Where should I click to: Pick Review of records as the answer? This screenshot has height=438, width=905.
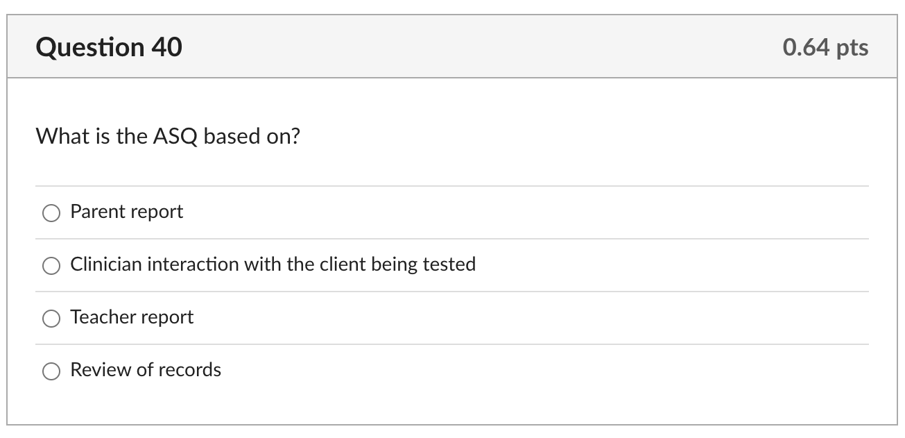coord(51,371)
